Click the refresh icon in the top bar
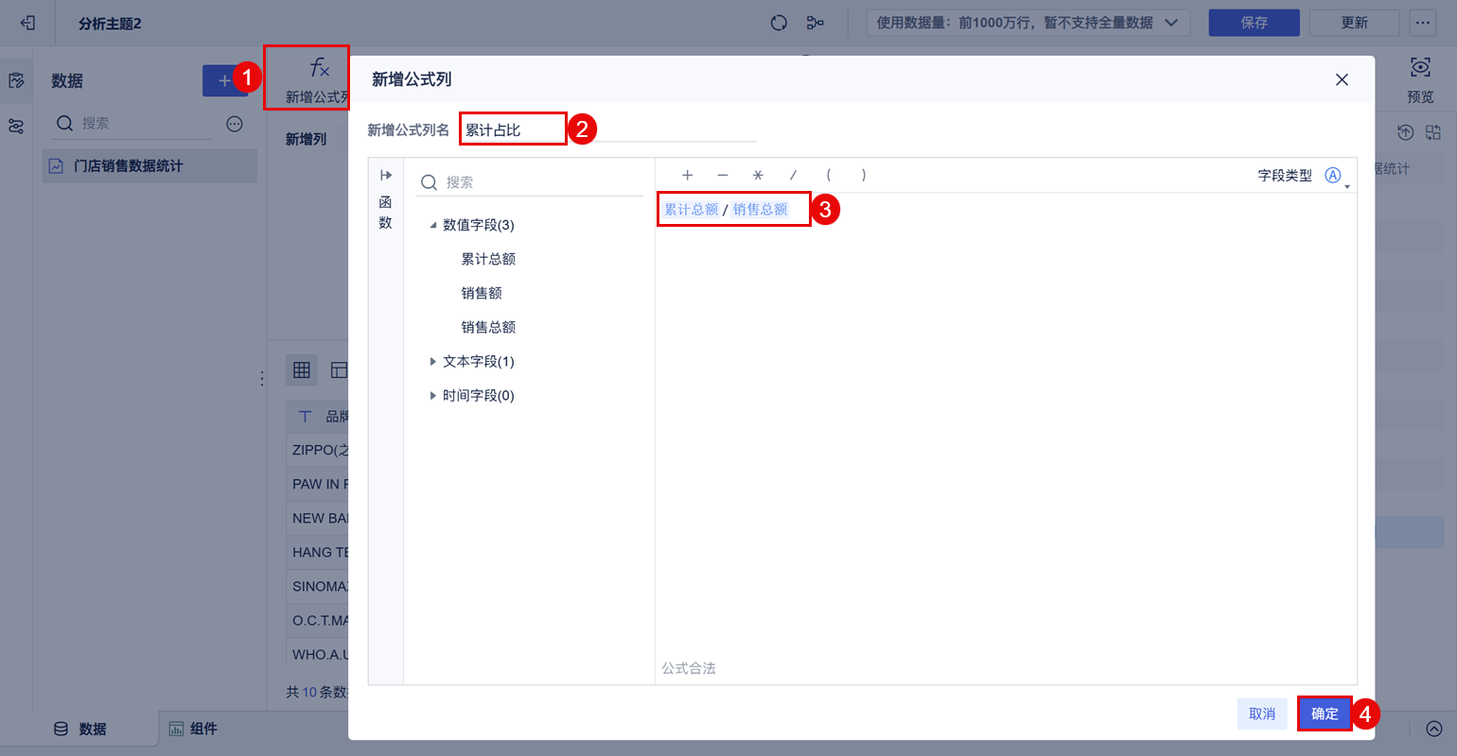 [x=779, y=22]
